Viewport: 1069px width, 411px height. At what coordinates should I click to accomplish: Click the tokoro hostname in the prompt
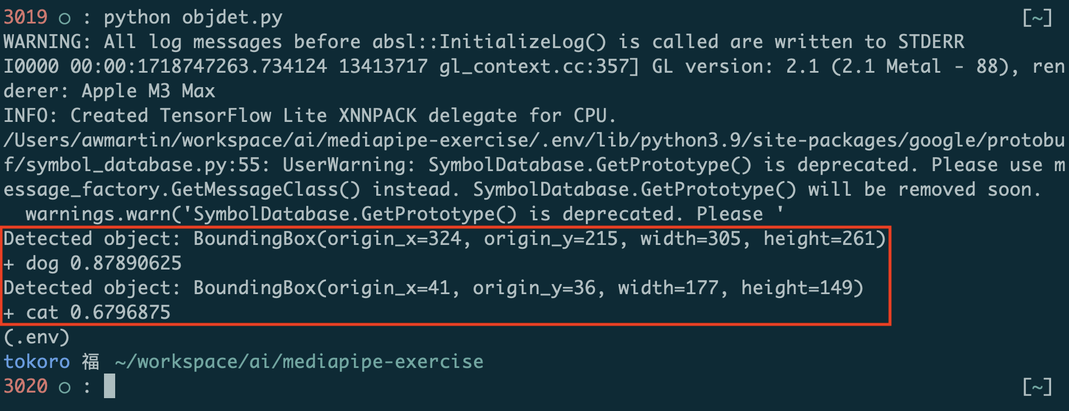tap(37, 362)
